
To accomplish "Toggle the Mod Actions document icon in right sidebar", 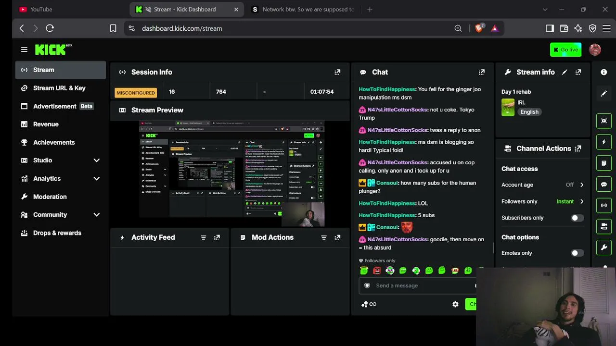I will pos(604,163).
